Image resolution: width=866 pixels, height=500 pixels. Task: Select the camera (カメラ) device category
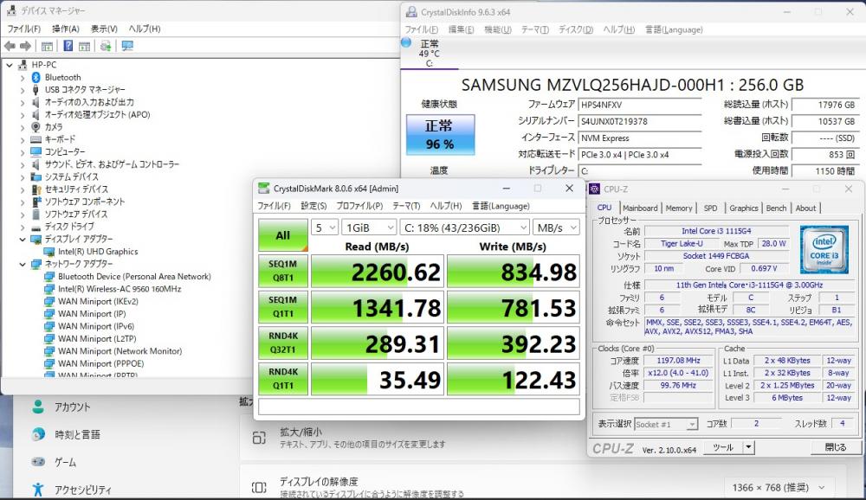pos(54,126)
